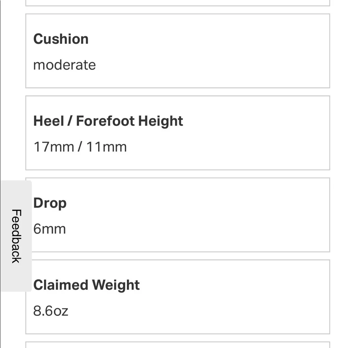Select the 8.6oz weight value
The height and width of the screenshot is (348, 348).
(51, 310)
